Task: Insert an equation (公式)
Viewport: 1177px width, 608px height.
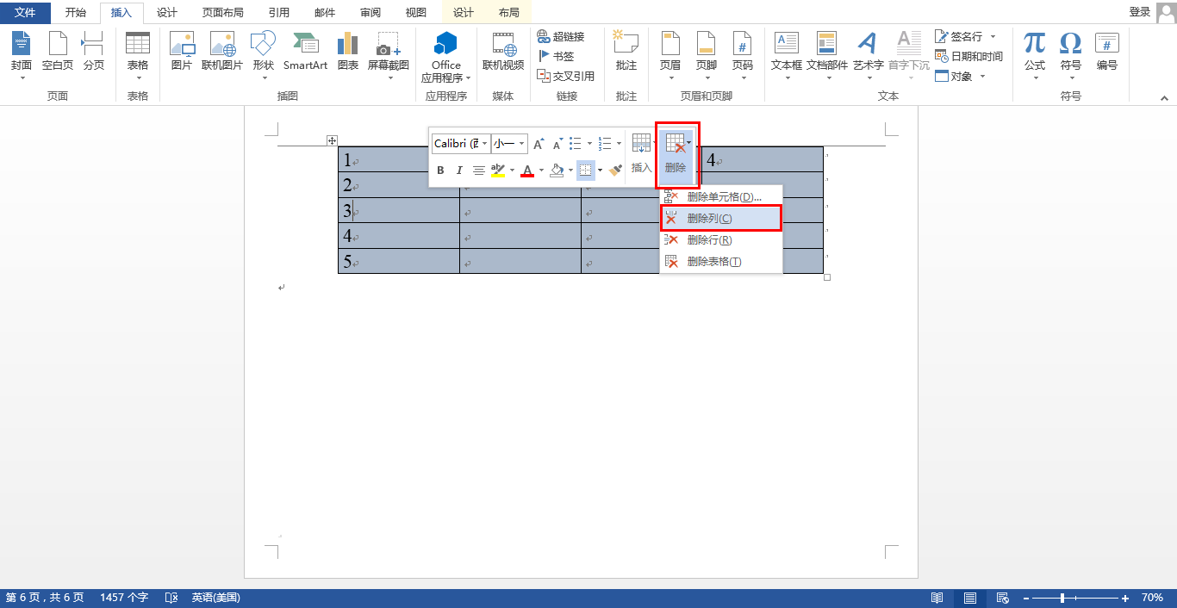Action: tap(1035, 54)
